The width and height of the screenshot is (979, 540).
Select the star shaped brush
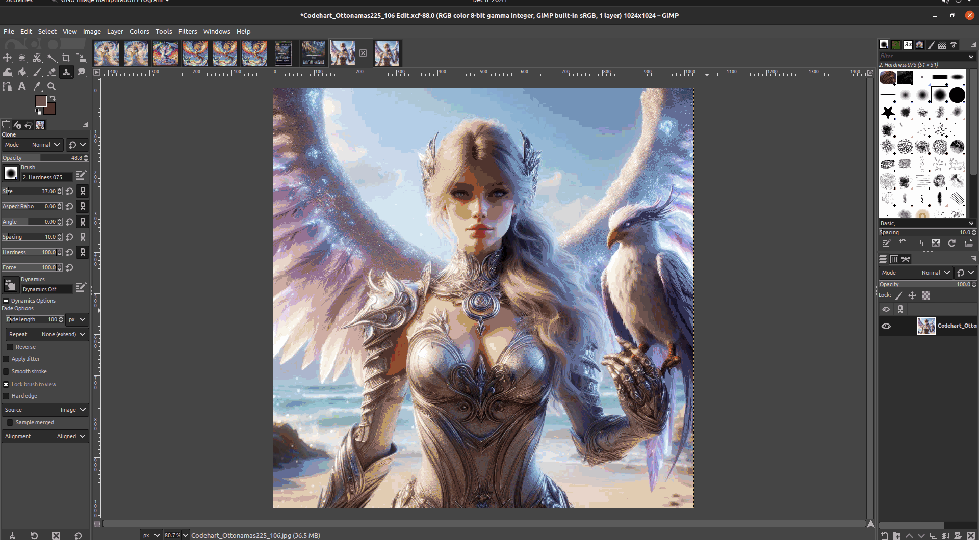tap(888, 112)
